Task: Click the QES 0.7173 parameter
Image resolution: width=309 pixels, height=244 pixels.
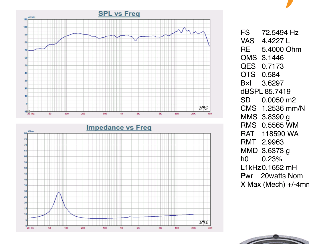Action: pyautogui.click(x=262, y=66)
